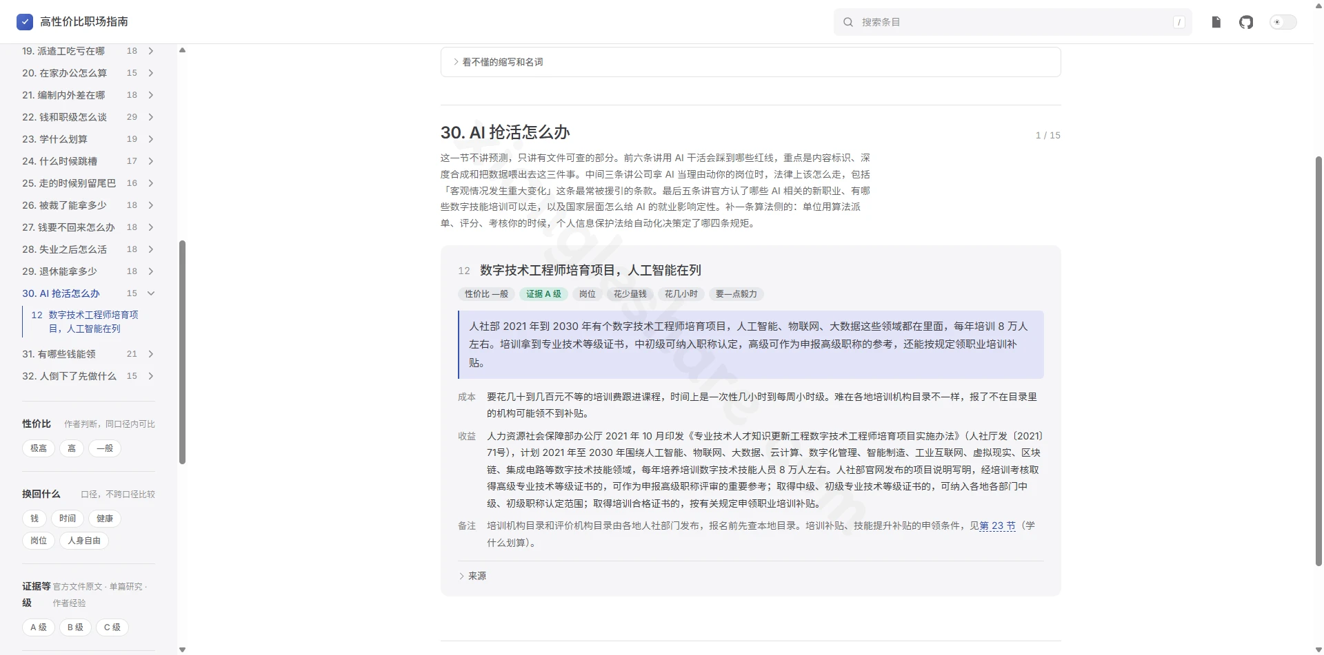This screenshot has height=655, width=1324.
Task: Toggle the 一般 filter chip in sidebar
Action: click(105, 448)
